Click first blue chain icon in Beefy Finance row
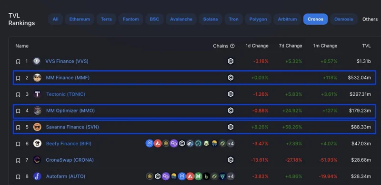Screen dimensions: 381x185 [150, 144]
